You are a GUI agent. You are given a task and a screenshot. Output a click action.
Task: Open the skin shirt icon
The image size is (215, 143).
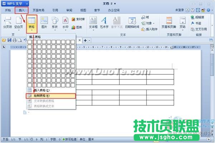[193, 10]
